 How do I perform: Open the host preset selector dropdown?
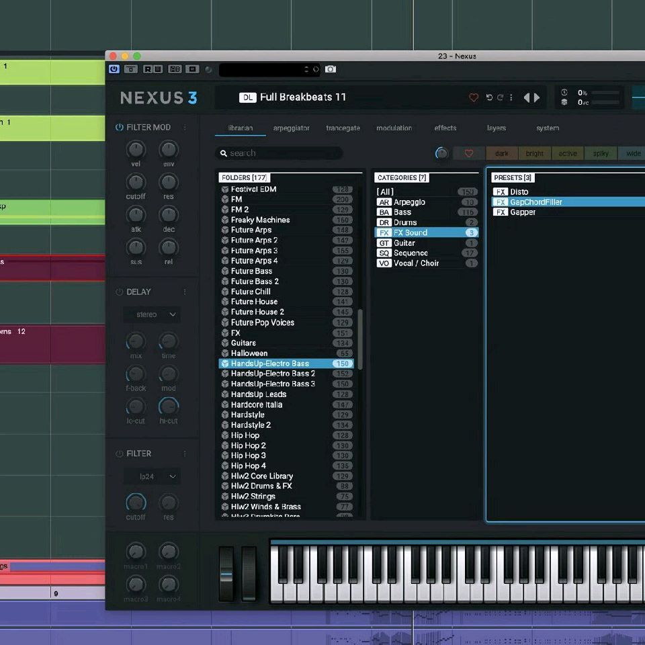coord(269,69)
